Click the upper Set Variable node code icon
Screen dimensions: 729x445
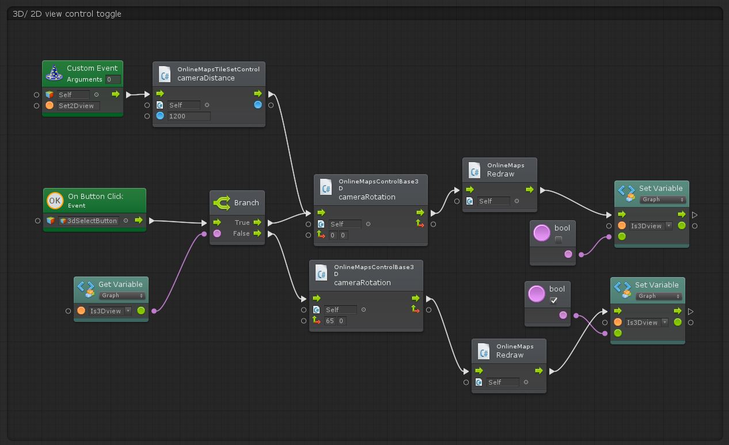click(x=627, y=193)
